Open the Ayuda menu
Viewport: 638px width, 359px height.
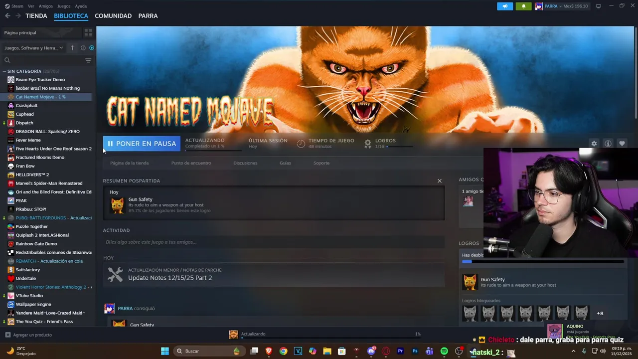(81, 6)
